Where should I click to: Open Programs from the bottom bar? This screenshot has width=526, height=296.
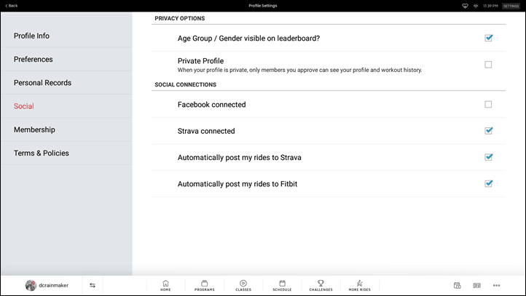pos(204,286)
